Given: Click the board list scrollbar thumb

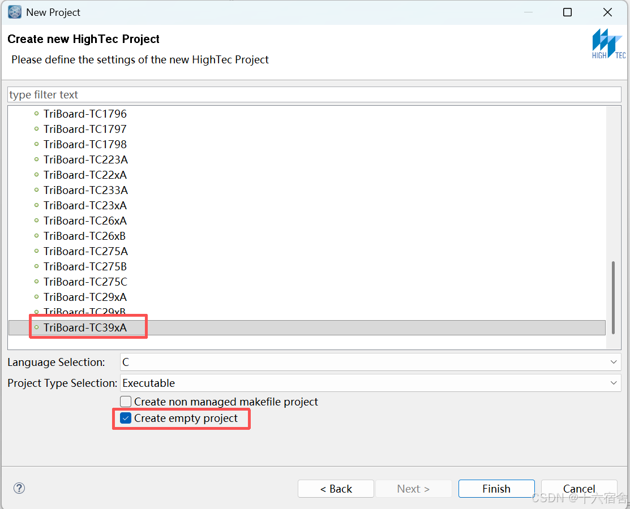Looking at the screenshot, I should point(613,297).
